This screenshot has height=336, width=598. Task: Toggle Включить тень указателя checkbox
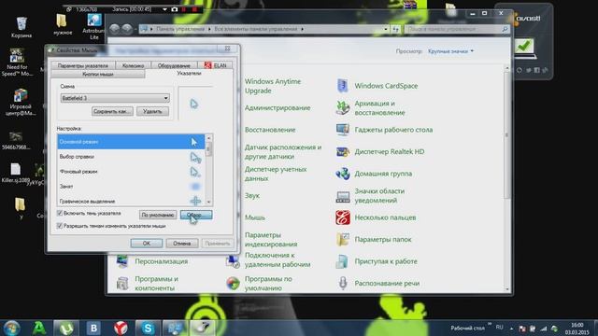(x=60, y=214)
